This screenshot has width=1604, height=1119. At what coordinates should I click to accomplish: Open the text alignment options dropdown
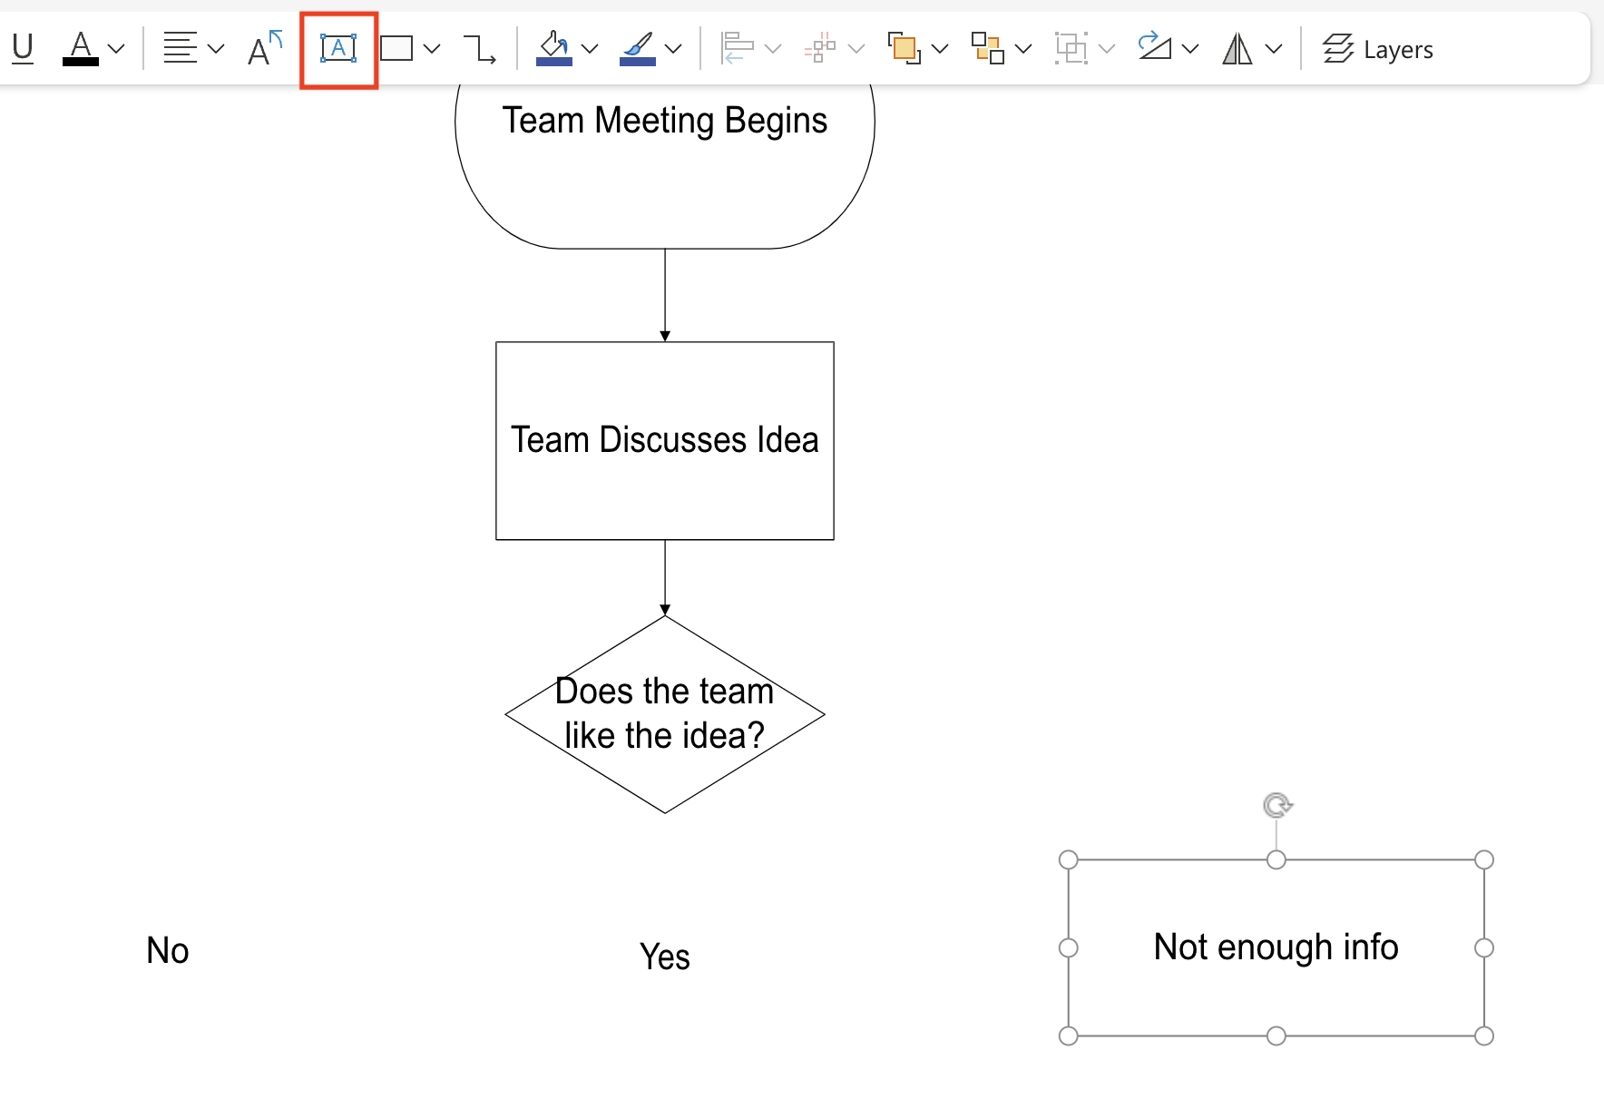(x=214, y=50)
